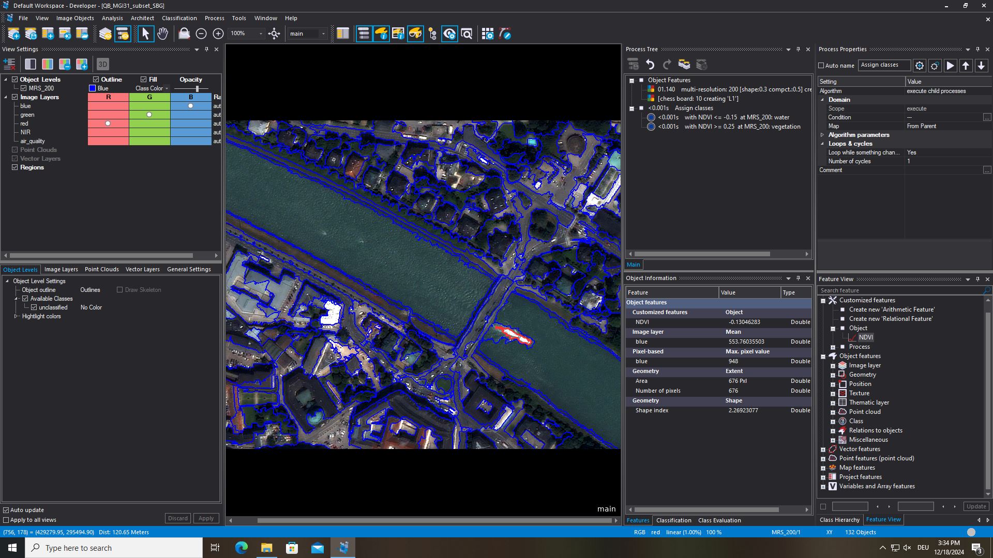This screenshot has height=558, width=993.
Task: Uncheck the Auto update checkbox
Action: 6,510
